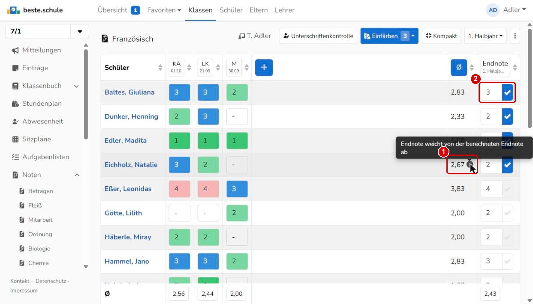
Task: Go to the Übersicht tab
Action: point(119,10)
